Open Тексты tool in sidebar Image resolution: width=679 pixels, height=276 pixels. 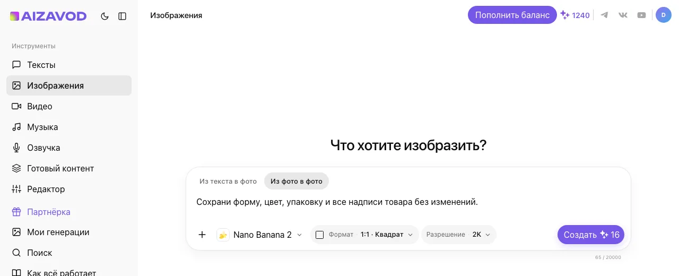(69, 65)
